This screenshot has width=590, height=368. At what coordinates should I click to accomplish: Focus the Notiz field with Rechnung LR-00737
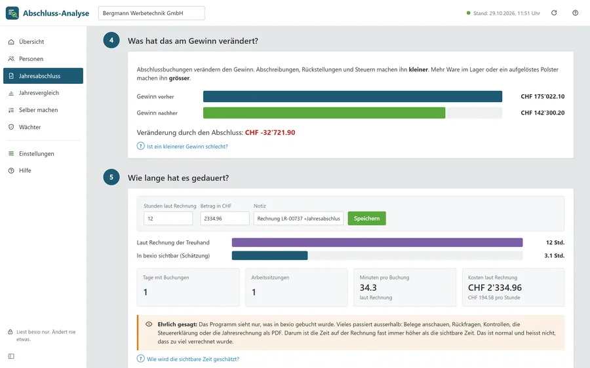pyautogui.click(x=298, y=219)
